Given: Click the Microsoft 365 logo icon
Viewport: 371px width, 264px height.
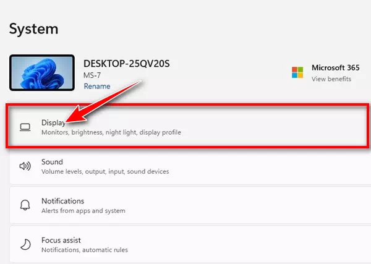Looking at the screenshot, I should [x=297, y=72].
